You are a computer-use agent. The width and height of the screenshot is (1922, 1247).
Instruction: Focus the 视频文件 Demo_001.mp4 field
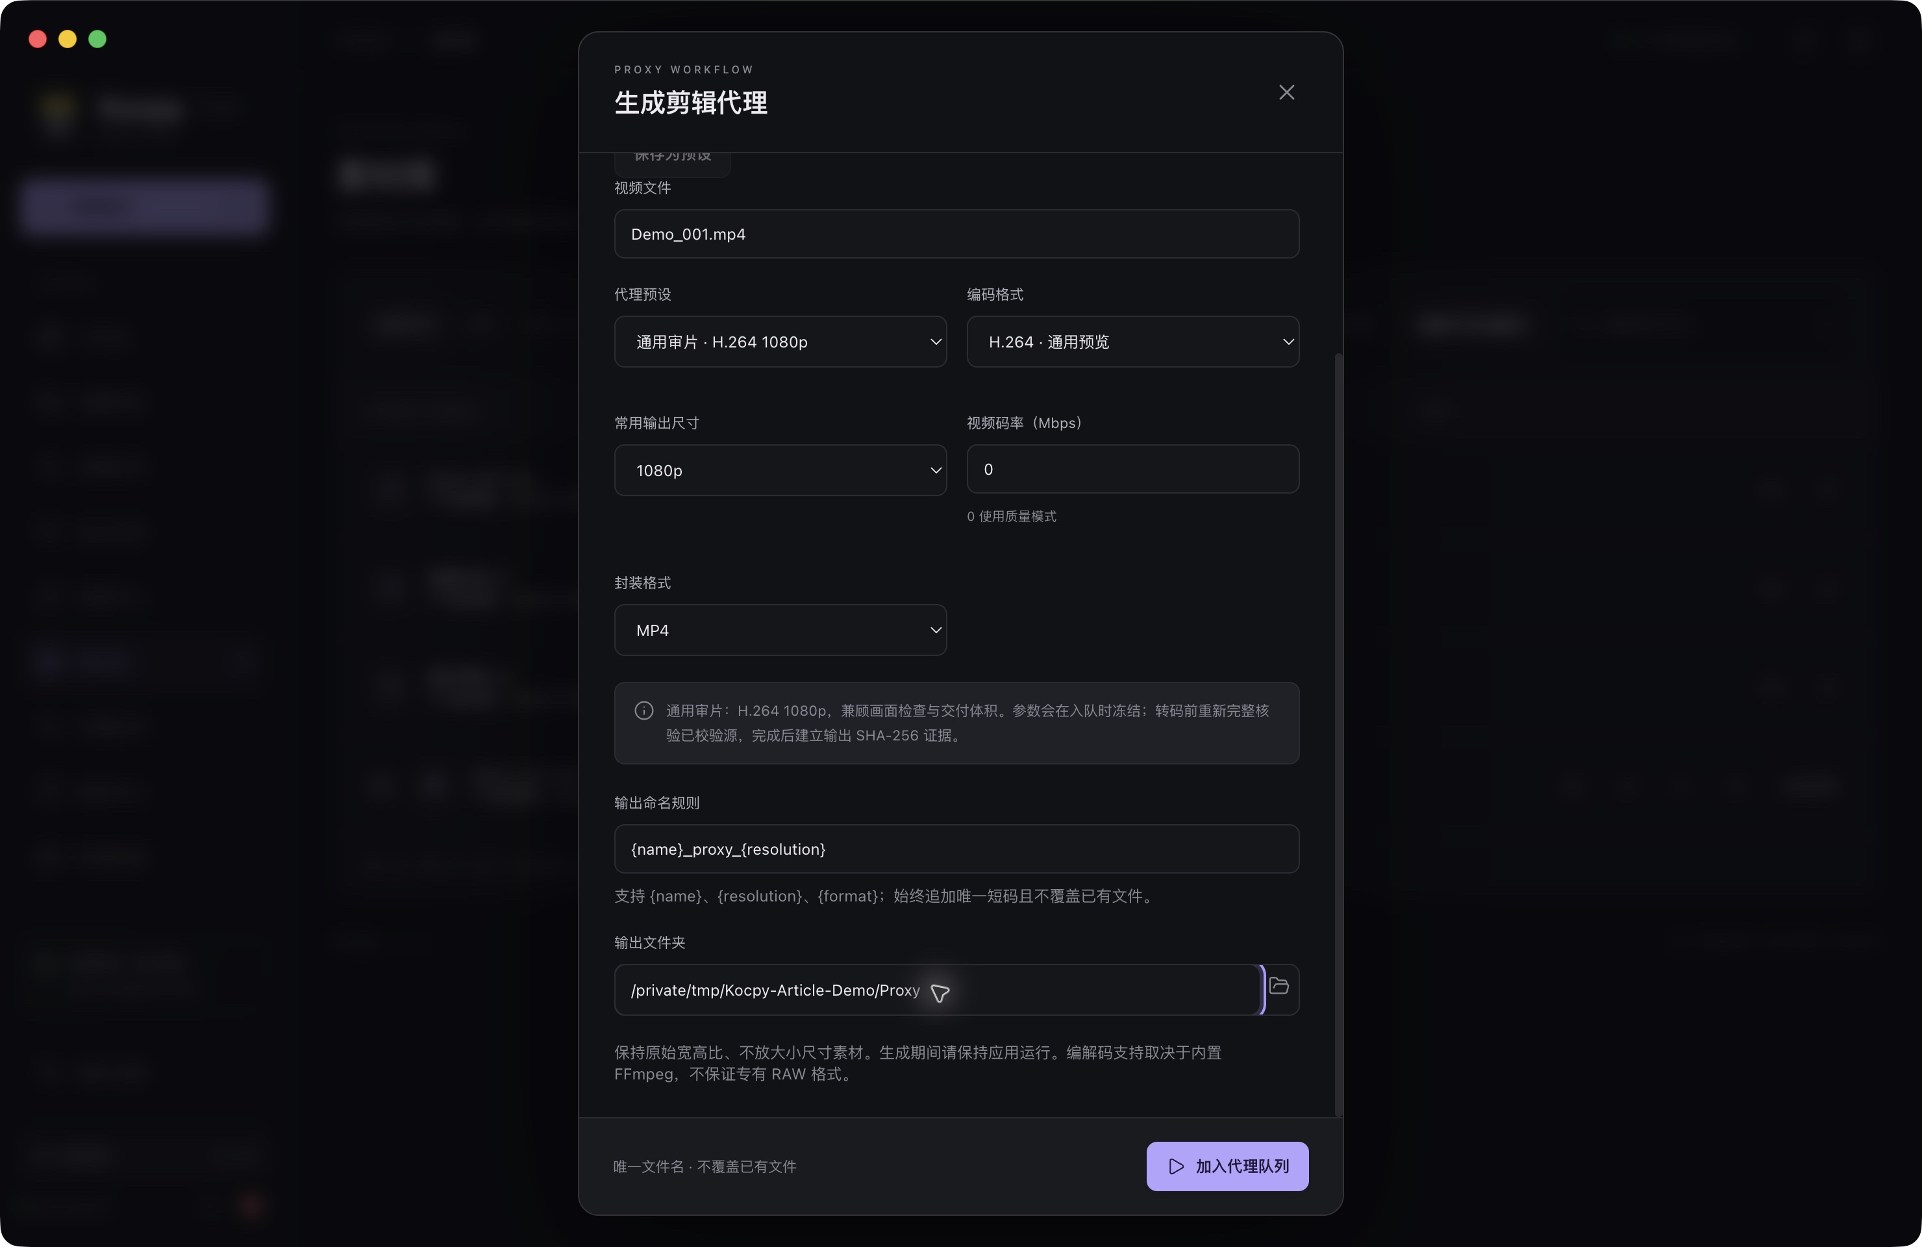(956, 234)
